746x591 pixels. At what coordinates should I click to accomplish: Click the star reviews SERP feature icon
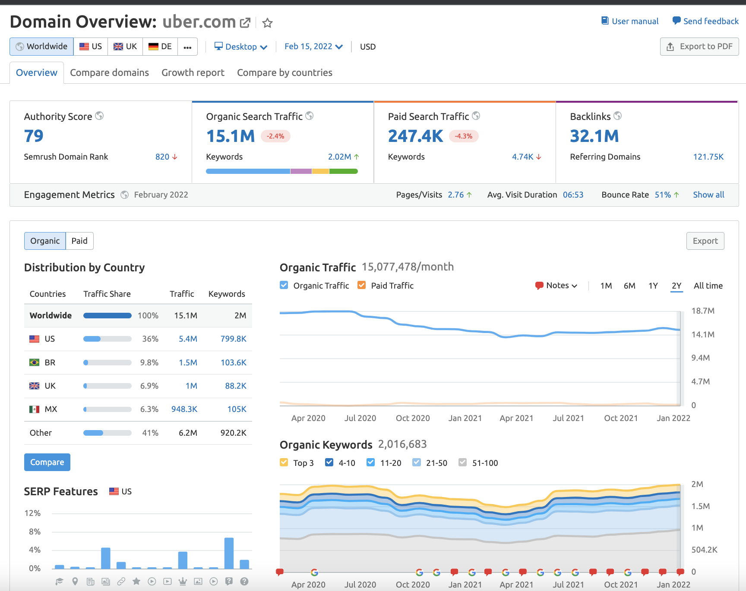136,582
